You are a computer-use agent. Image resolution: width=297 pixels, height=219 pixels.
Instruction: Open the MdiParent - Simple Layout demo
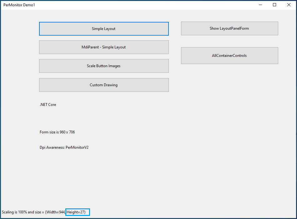[103, 47]
